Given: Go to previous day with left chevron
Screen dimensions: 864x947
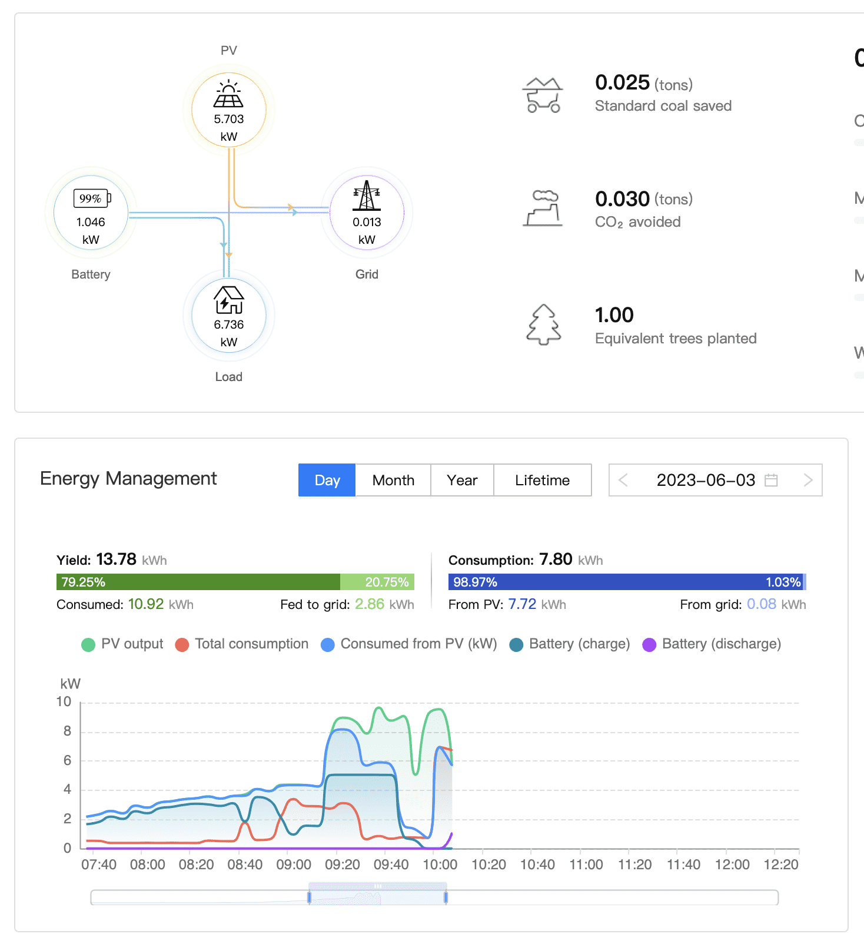Looking at the screenshot, I should [x=623, y=480].
